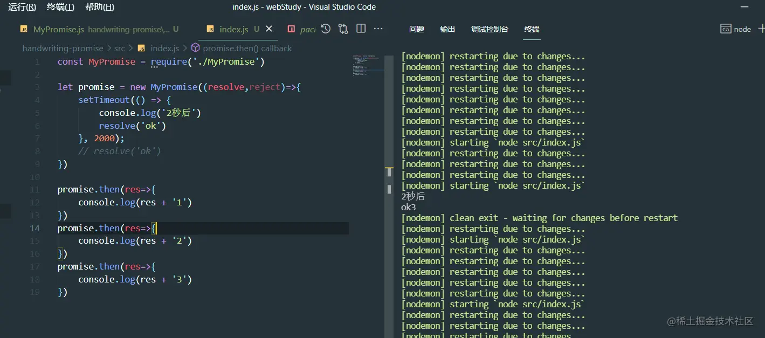Click 'promise.then' on line 17
Screen dimensions: 765x338
tap(88, 266)
